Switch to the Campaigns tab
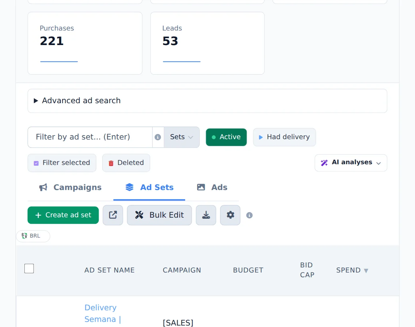This screenshot has width=415, height=327. tap(71, 187)
